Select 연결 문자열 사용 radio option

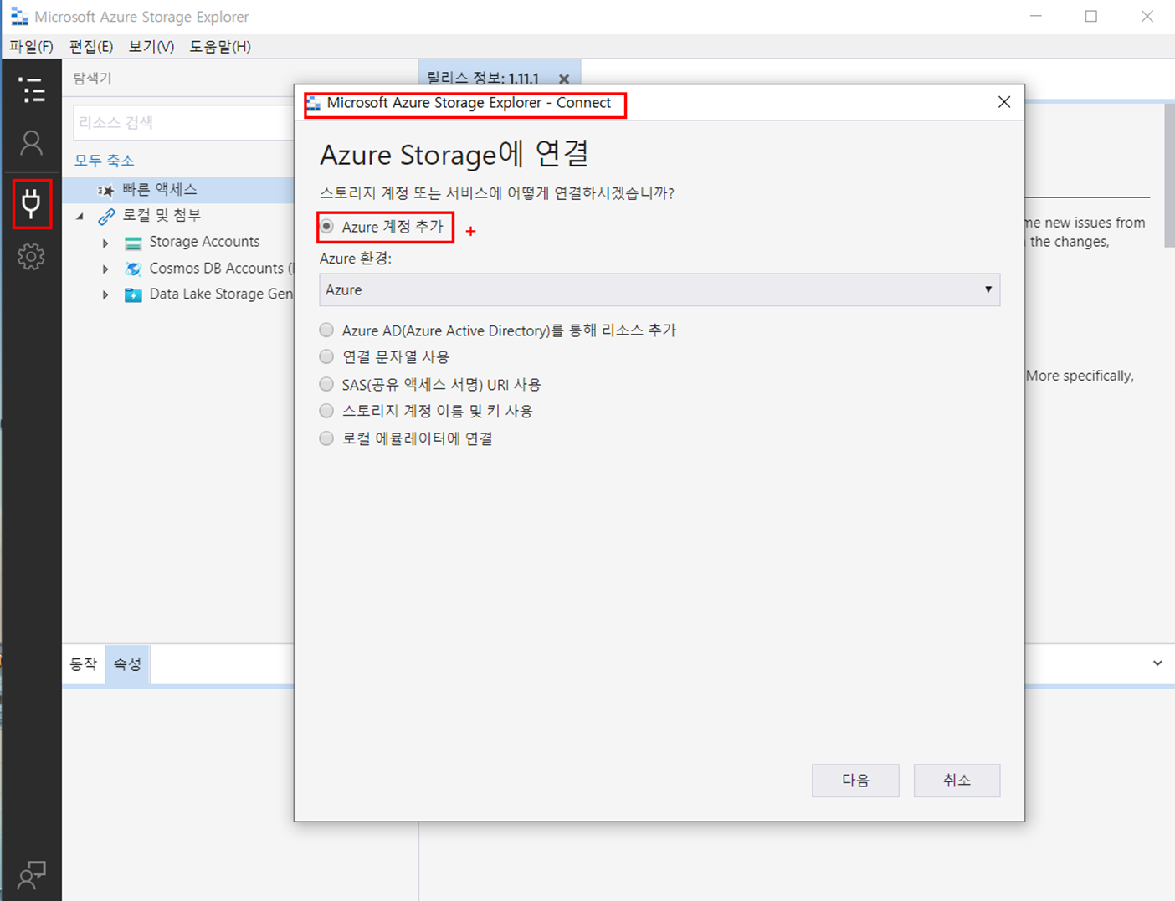326,357
